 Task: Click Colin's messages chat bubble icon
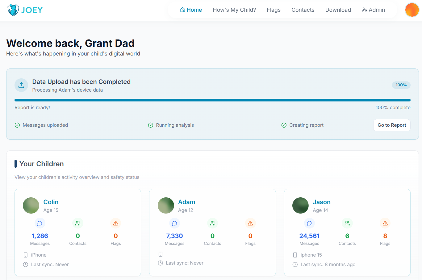[x=40, y=223]
